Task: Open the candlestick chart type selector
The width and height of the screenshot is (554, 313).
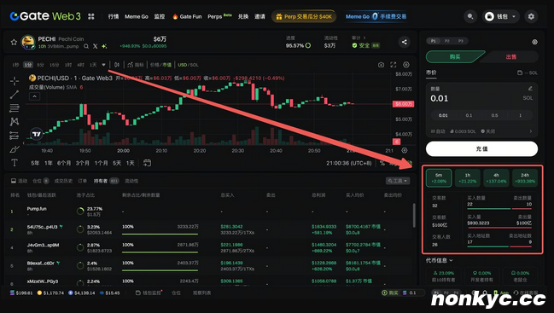Action: click(x=117, y=65)
